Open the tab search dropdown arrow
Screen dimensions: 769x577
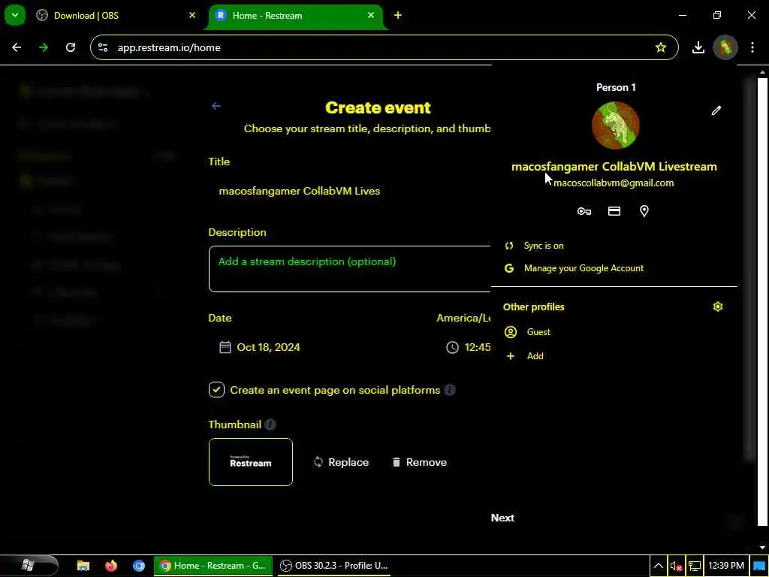[15, 15]
